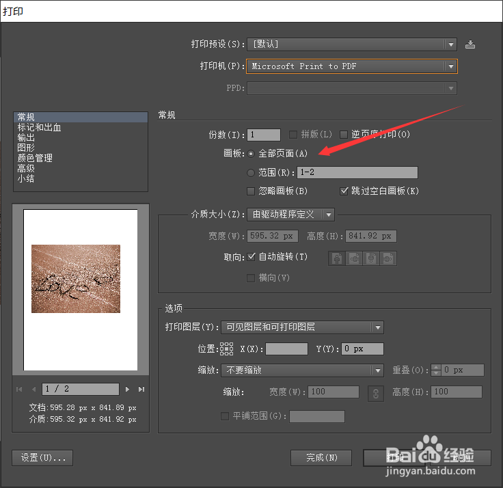Viewport: 503px width, 488px height.
Task: Go to next preview page
Action: pos(127,389)
